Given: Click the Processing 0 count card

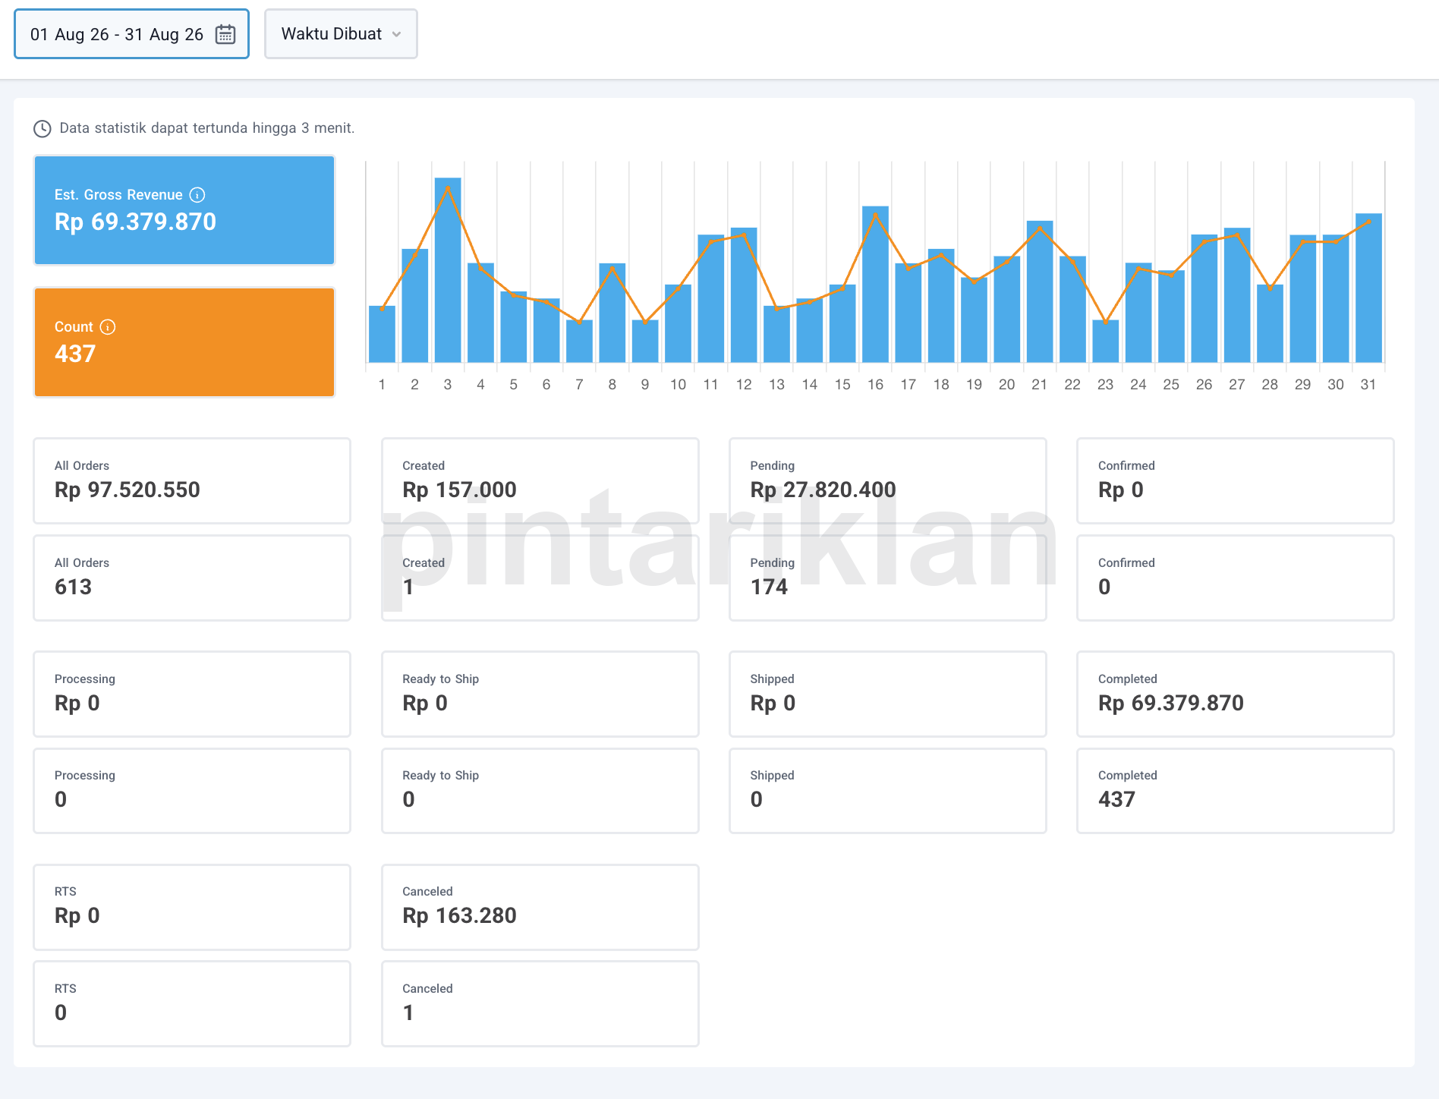Looking at the screenshot, I should point(192,791).
